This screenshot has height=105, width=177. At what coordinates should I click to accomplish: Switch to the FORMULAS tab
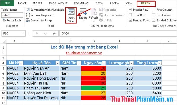[x=81, y=3]
